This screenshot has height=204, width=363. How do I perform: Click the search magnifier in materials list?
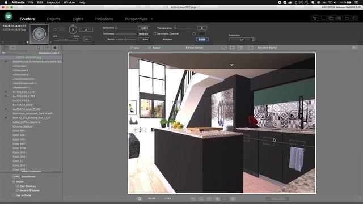(x=3, y=53)
